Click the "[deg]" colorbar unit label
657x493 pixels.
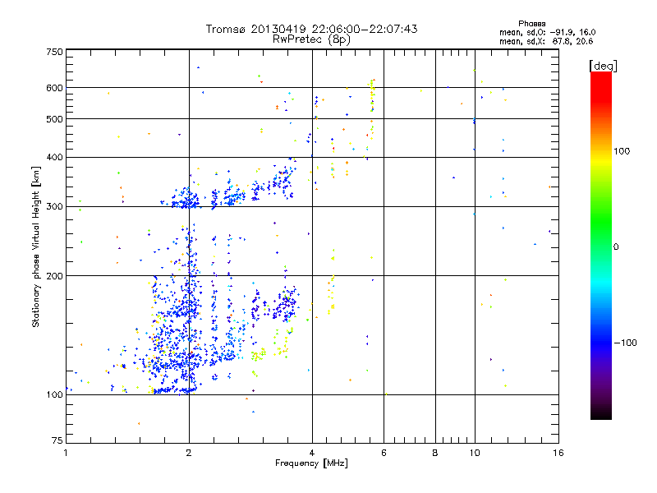pyautogui.click(x=603, y=66)
